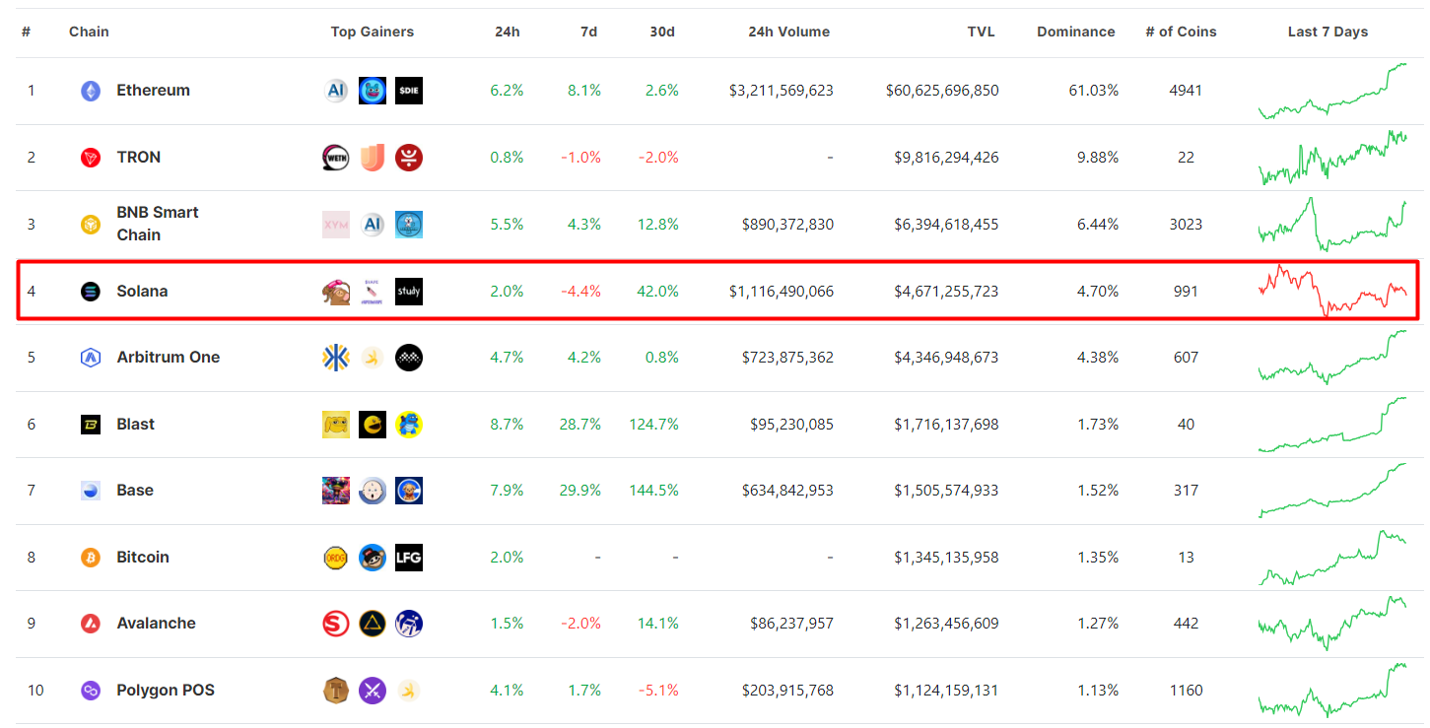
Task: Open the Bitcoin chain page
Action: click(143, 558)
